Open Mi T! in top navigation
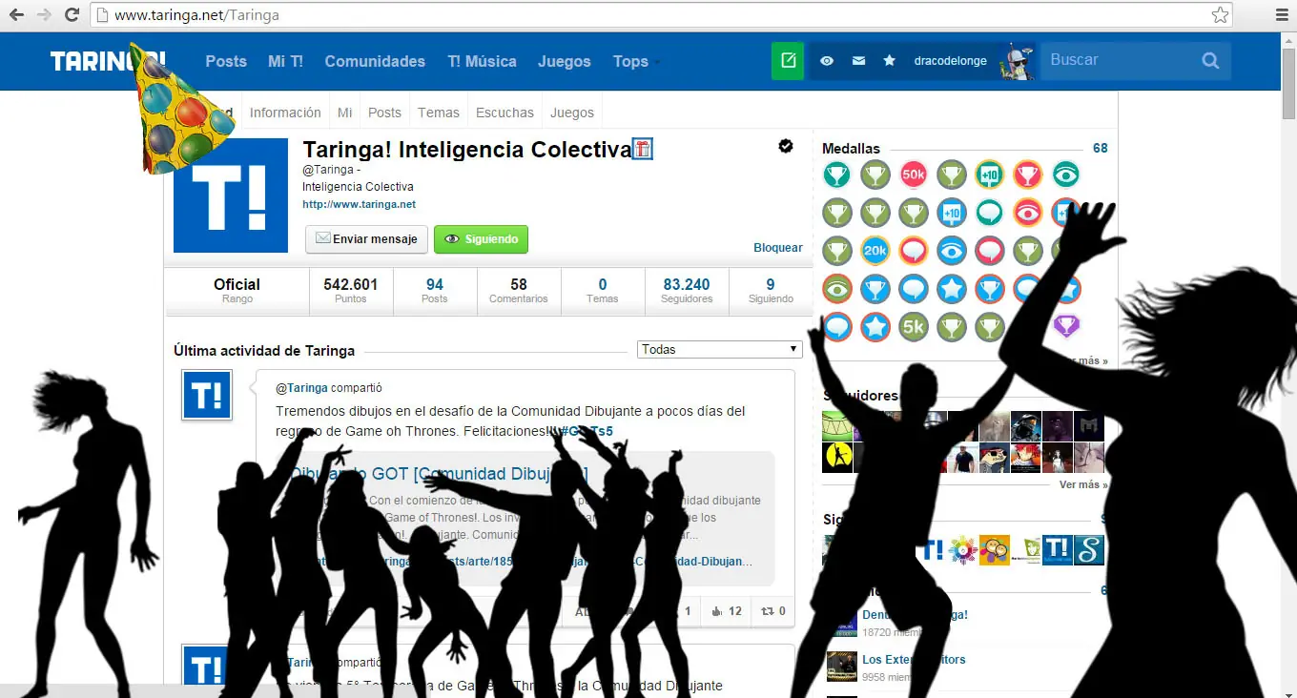The height and width of the screenshot is (698, 1297). tap(285, 61)
